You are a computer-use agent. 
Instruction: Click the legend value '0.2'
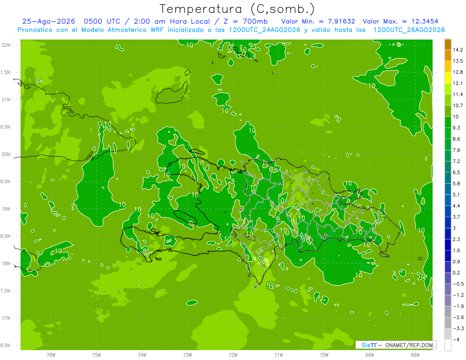click(x=457, y=273)
